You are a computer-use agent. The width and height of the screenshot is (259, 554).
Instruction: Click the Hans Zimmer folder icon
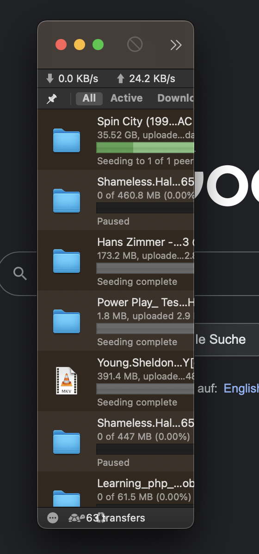pos(67,261)
